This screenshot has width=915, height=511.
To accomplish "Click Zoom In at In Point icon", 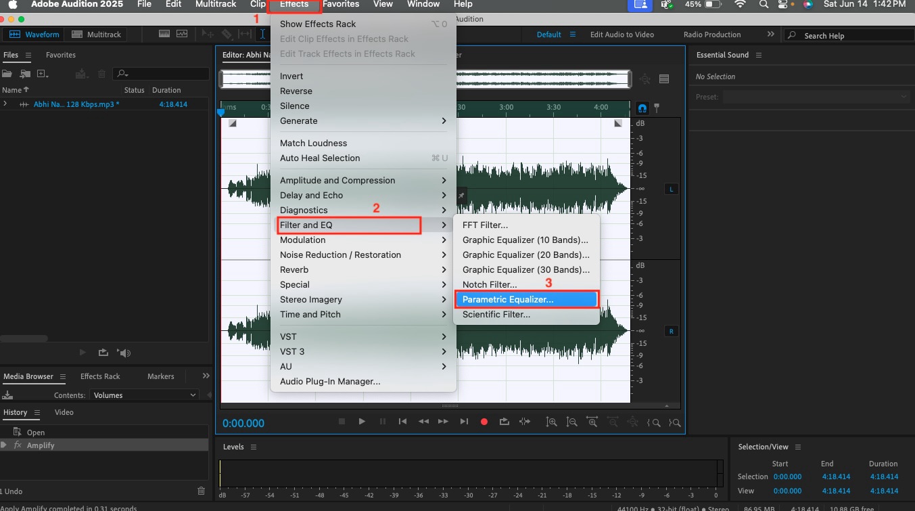I will (653, 422).
